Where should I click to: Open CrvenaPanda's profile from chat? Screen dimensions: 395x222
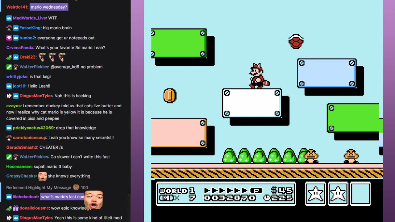click(x=20, y=47)
